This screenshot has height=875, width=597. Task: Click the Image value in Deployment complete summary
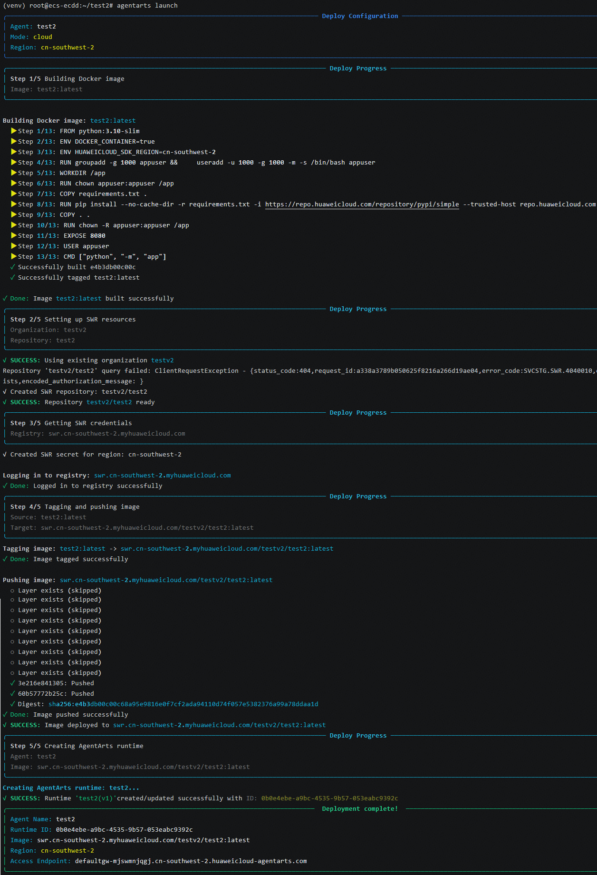[x=144, y=840]
